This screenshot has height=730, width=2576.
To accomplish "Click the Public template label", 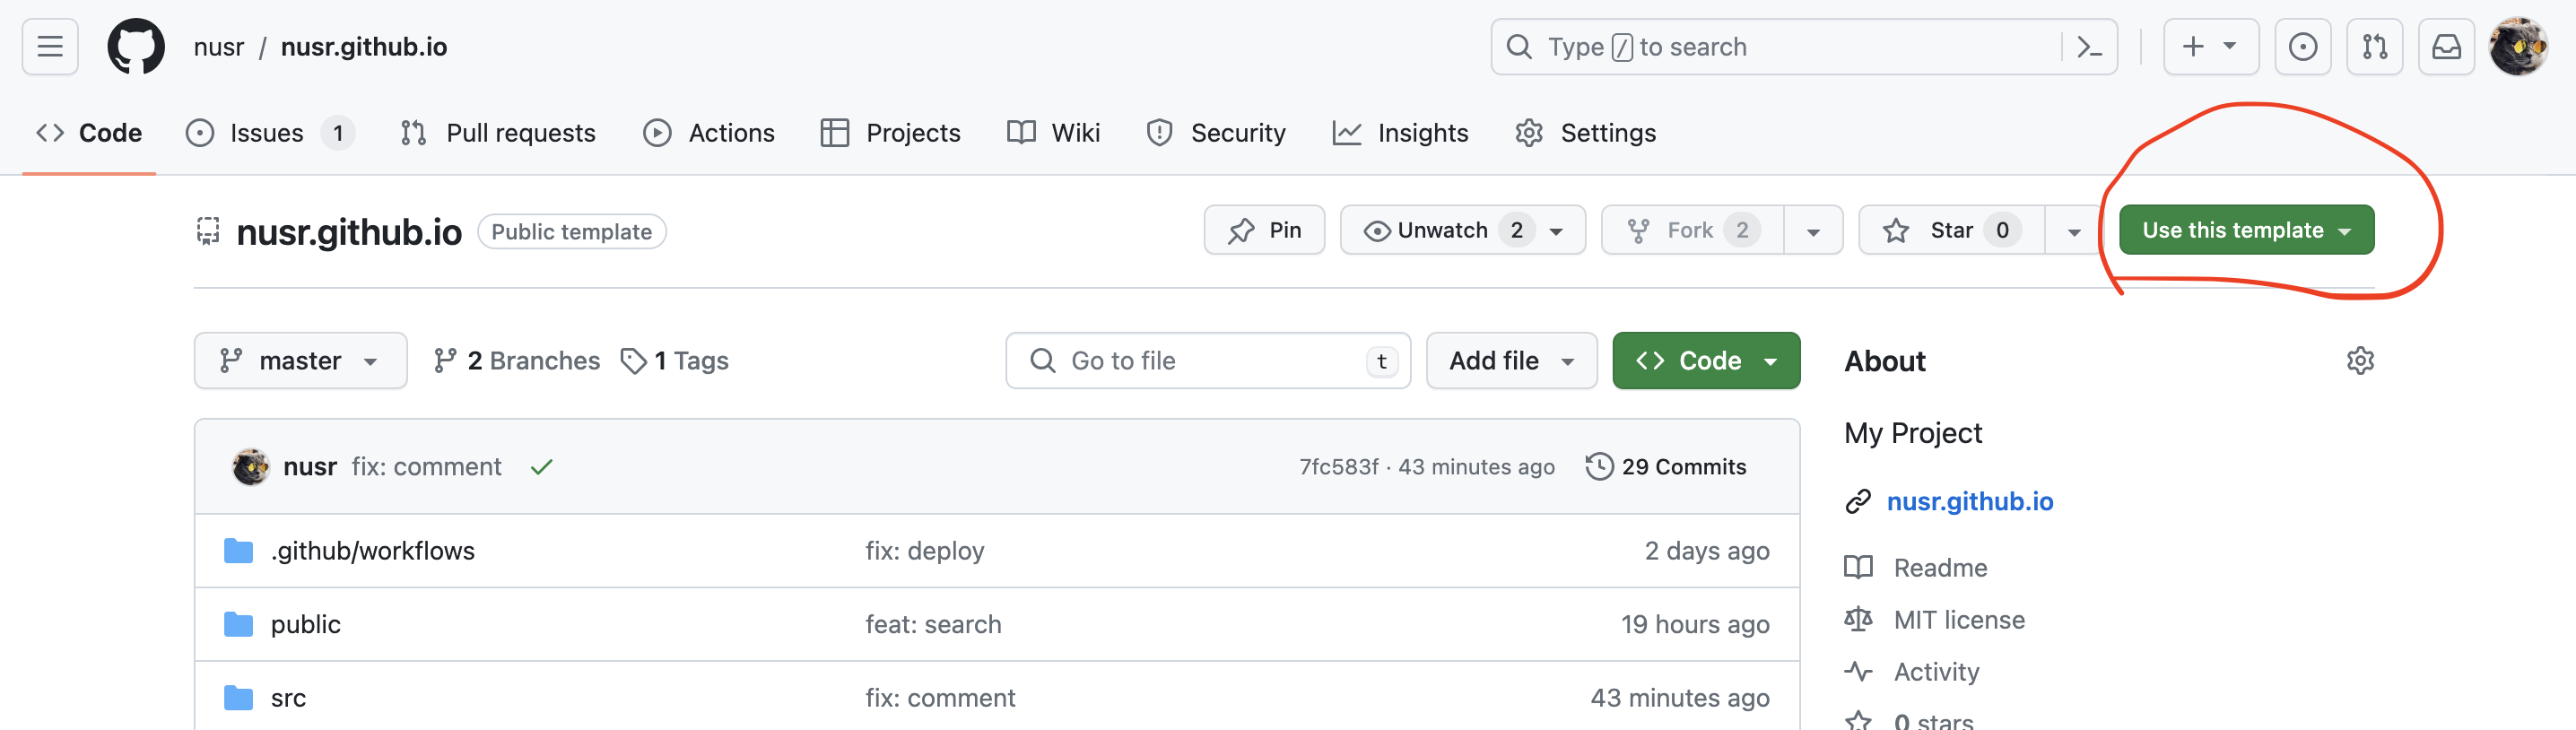I will coord(572,232).
